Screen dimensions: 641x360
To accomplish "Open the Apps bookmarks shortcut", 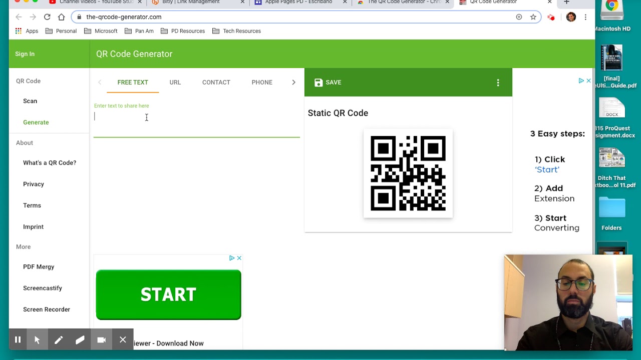I will point(27,31).
